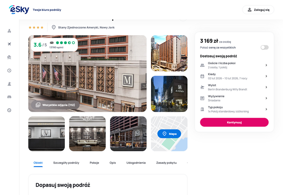Click the airplane flights icon in sidebar

(x=10, y=44)
